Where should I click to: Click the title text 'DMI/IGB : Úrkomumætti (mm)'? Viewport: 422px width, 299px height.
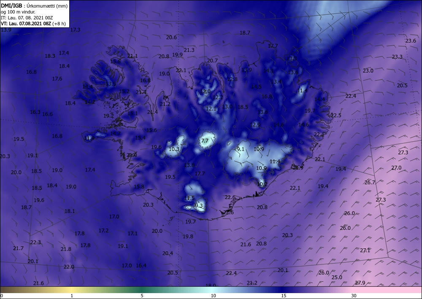[34, 5]
